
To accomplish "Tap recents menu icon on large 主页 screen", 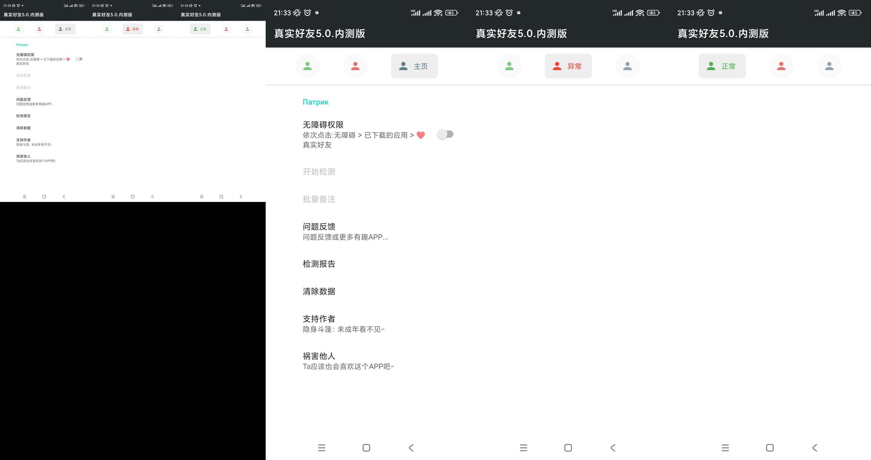I will 322,448.
